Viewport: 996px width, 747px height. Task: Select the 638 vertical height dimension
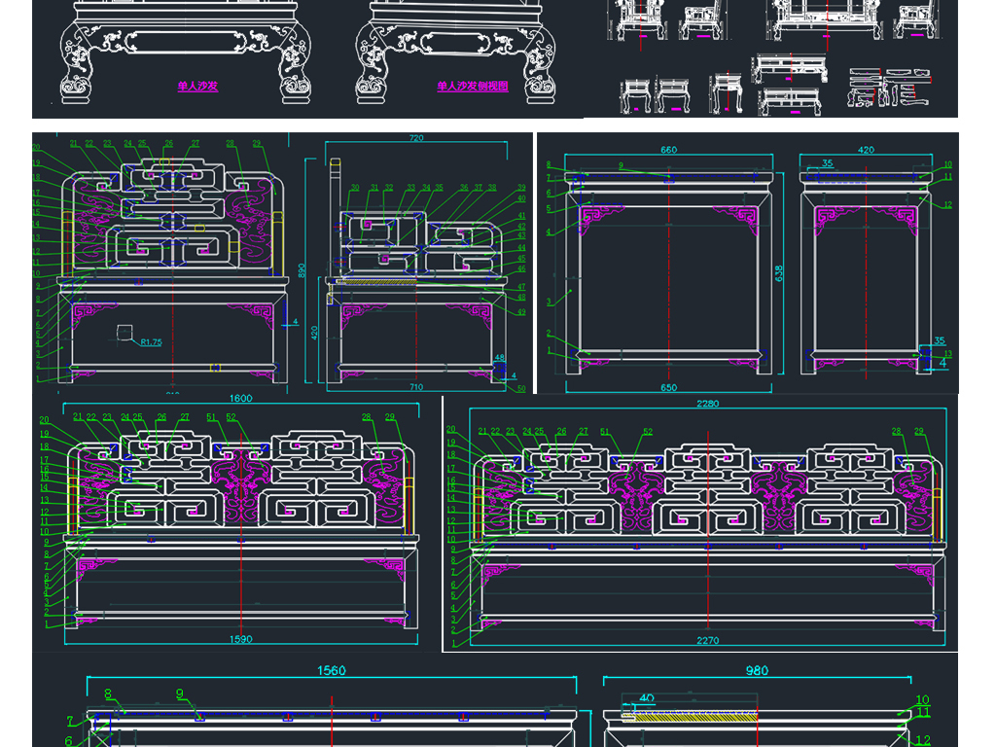coord(779,273)
